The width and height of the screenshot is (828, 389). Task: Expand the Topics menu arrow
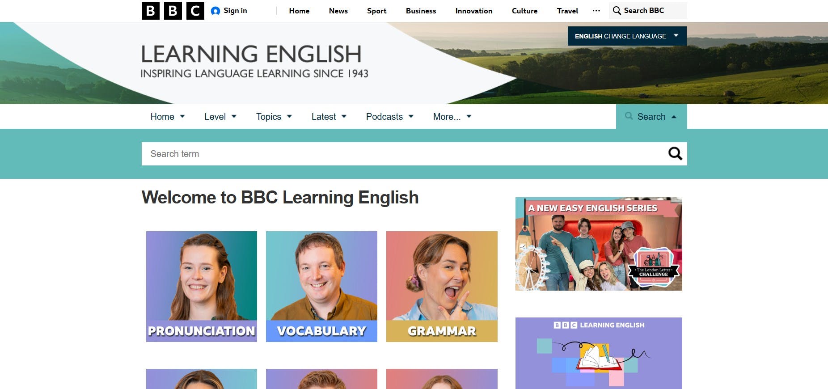pyautogui.click(x=289, y=117)
